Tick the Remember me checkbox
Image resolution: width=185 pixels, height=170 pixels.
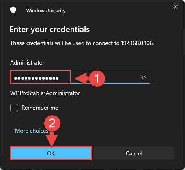[14, 108]
